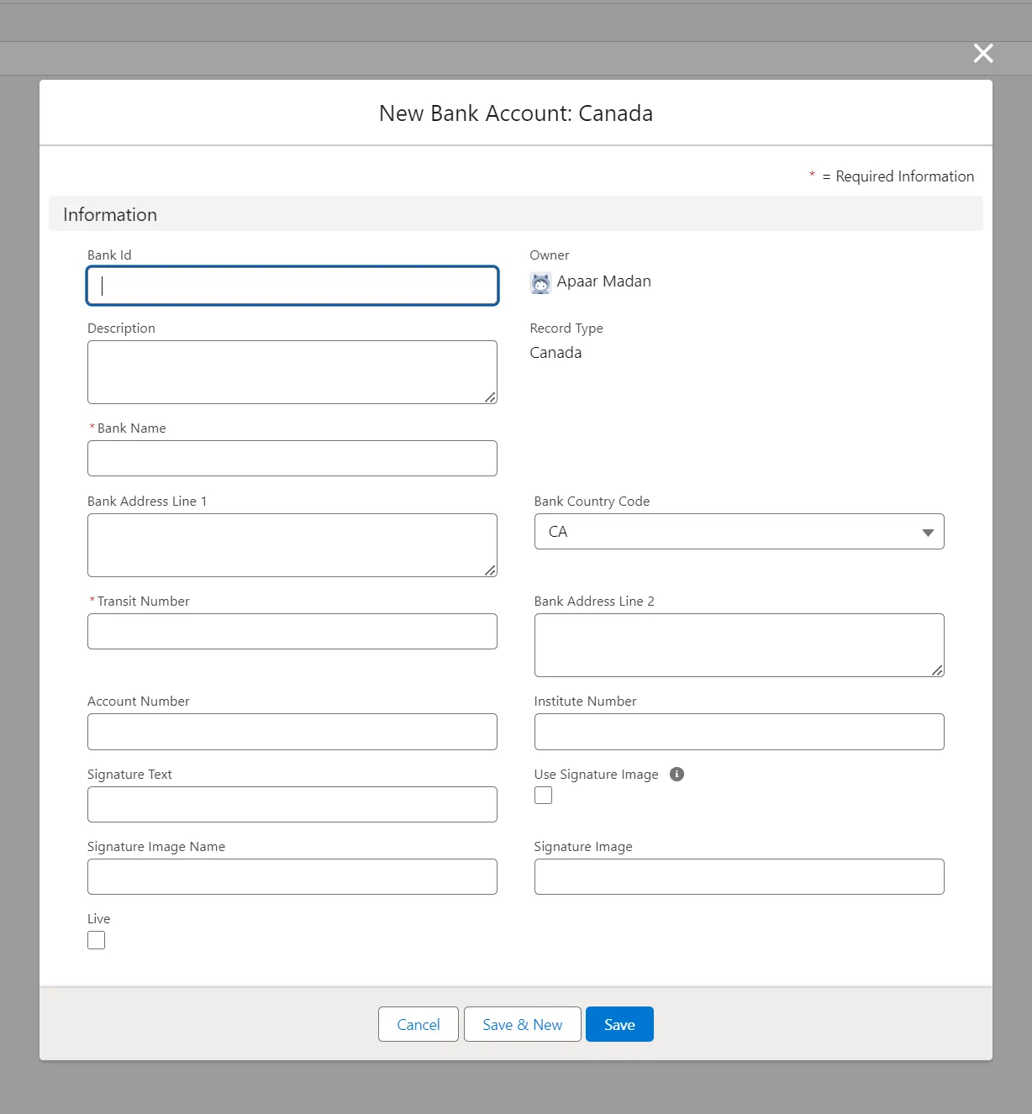This screenshot has width=1032, height=1114.
Task: Close the New Bank Account dialog
Action: 982,54
